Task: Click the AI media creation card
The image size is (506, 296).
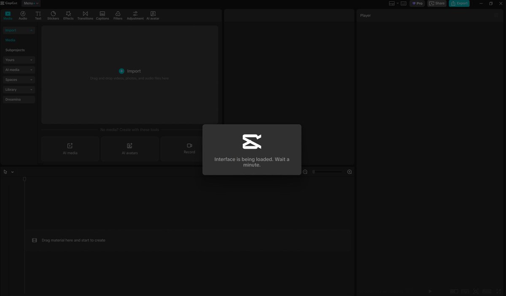Action: pyautogui.click(x=70, y=148)
